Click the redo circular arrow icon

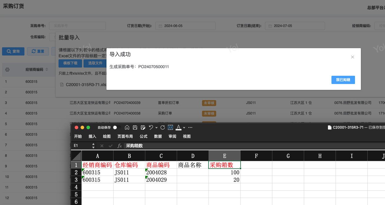162,127
